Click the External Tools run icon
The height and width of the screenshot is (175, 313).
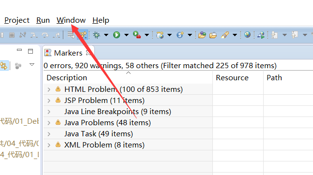tap(137, 35)
